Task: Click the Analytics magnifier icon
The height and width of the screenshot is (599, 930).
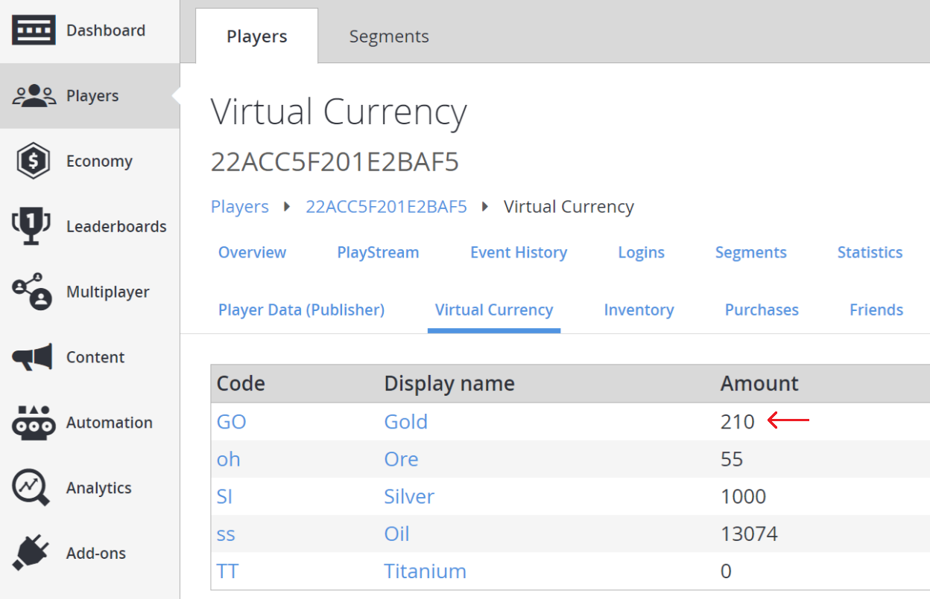Action: coord(32,487)
